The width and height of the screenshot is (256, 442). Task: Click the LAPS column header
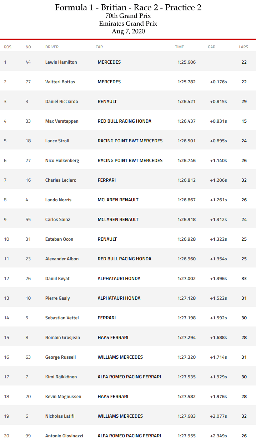[x=244, y=47]
